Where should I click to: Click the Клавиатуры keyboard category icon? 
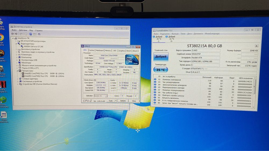19,54
